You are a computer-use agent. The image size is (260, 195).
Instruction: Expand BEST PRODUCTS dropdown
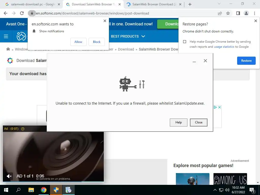[x=128, y=36]
